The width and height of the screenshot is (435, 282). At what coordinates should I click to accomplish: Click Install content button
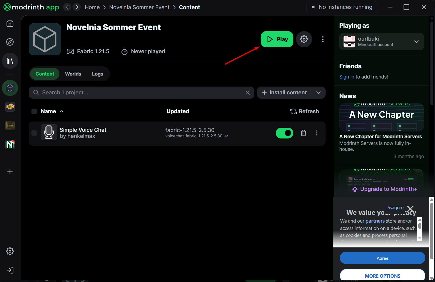point(284,92)
